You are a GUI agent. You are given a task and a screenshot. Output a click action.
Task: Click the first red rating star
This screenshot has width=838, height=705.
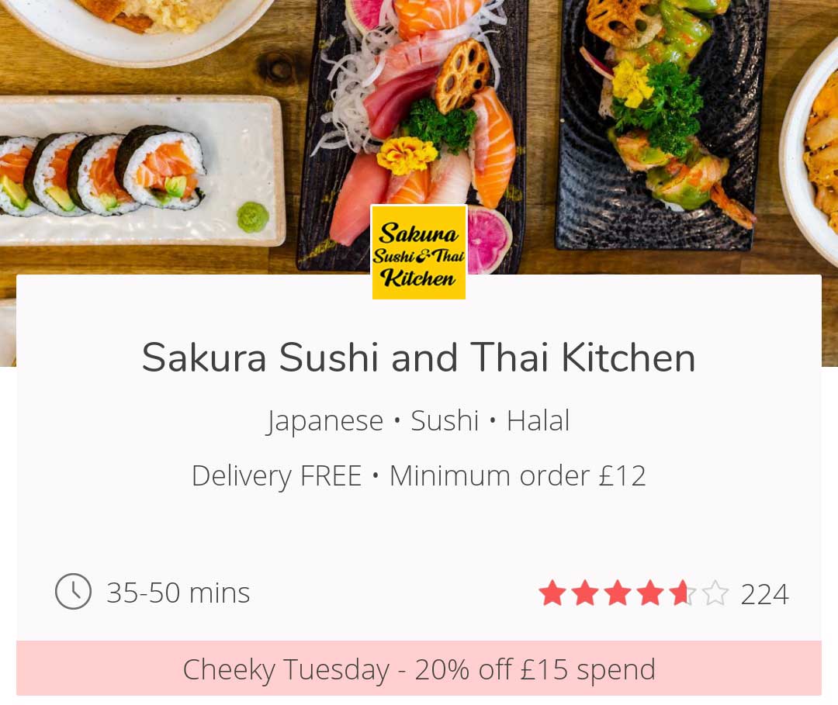552,593
